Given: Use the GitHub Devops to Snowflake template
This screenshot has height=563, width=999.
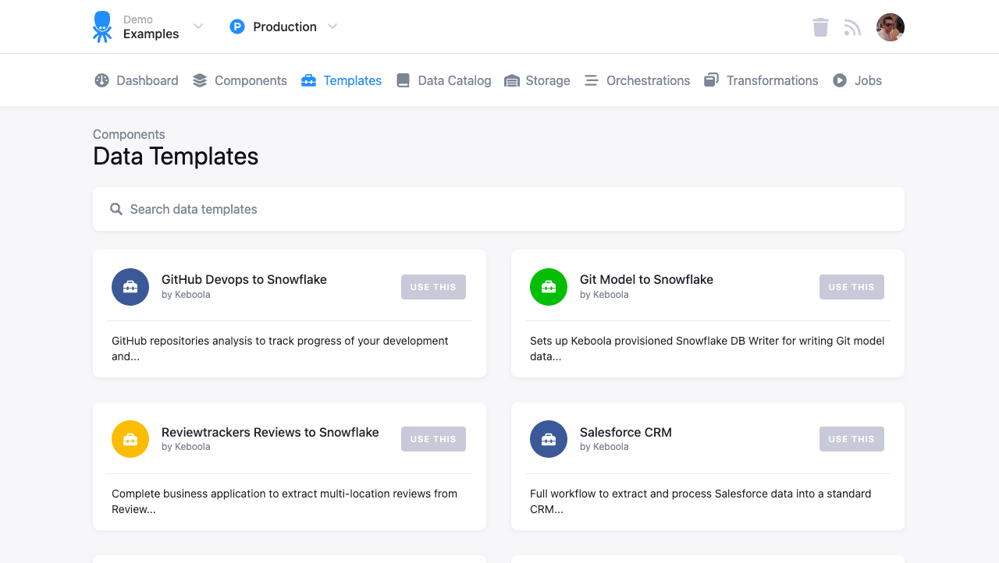Looking at the screenshot, I should pos(433,287).
